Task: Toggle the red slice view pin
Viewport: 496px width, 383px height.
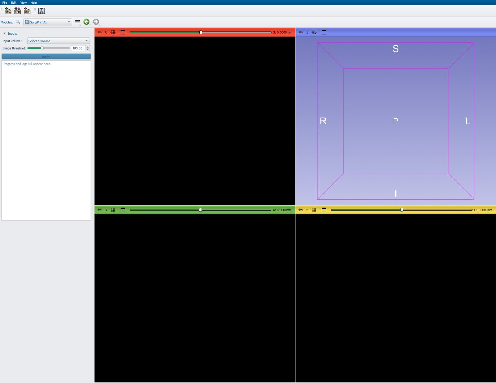Action: pos(100,32)
